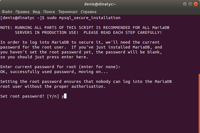The image size is (200, 133).
Task: Close the terminal window
Action: [x=196, y=4]
